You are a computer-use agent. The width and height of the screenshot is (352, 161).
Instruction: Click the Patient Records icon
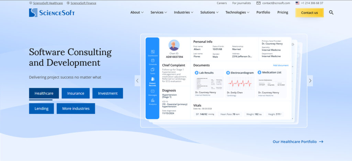(x=153, y=79)
